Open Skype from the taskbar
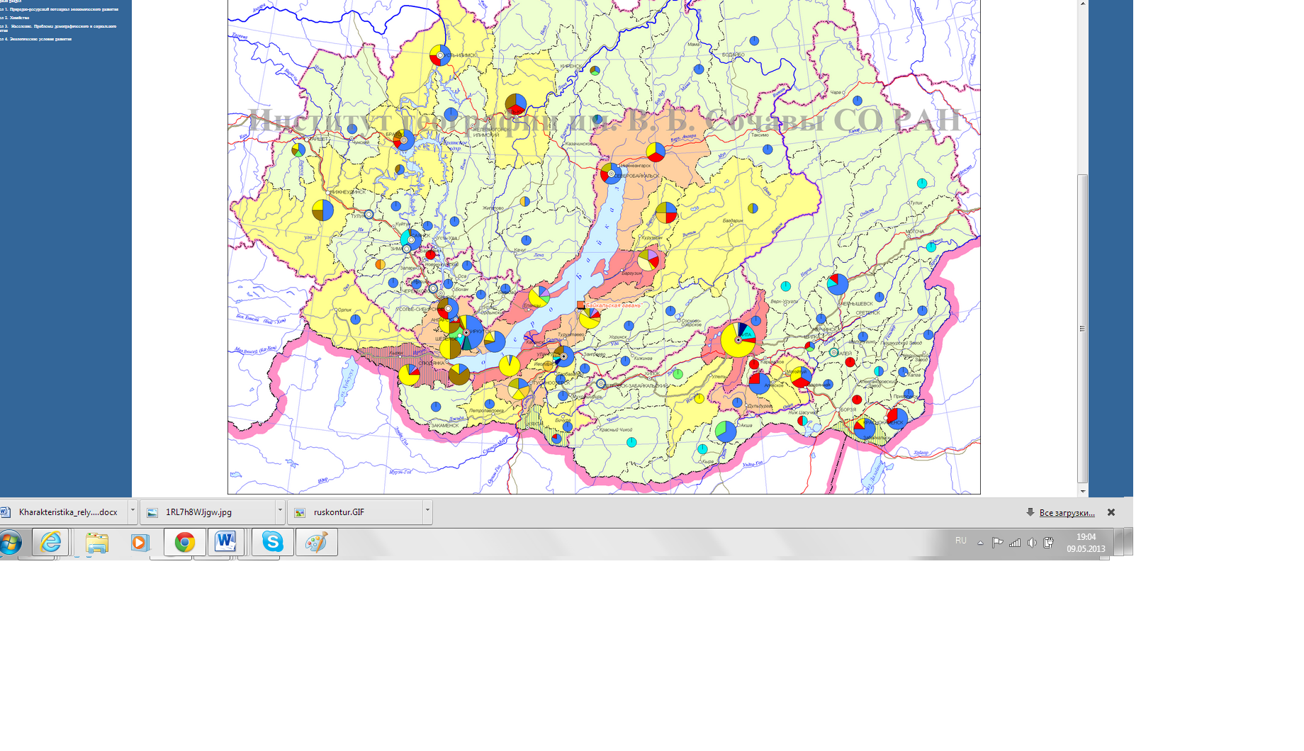This screenshot has height=751, width=1304. (272, 543)
